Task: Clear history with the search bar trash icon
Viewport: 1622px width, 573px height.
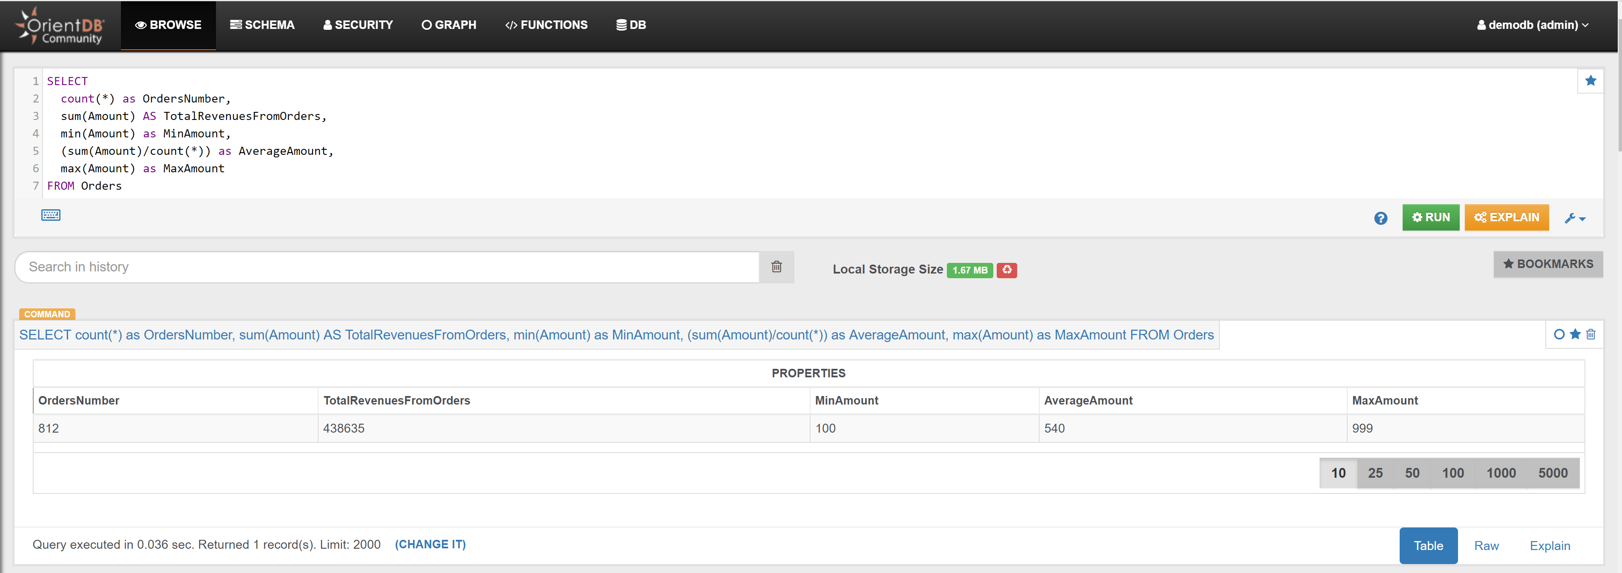Action: coord(776,267)
